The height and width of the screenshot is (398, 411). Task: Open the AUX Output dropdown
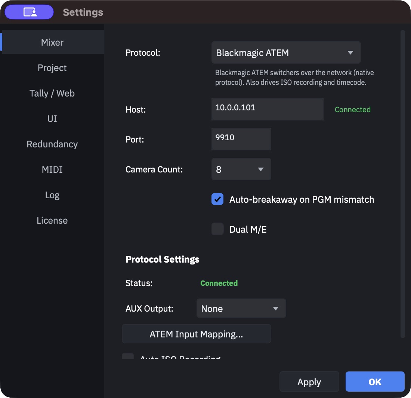(x=241, y=309)
